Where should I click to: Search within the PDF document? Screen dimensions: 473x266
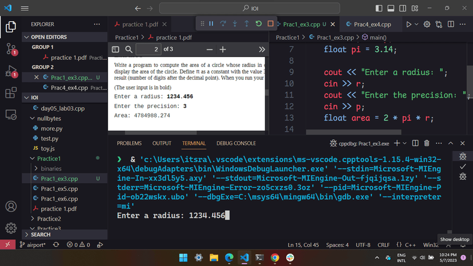(x=129, y=50)
